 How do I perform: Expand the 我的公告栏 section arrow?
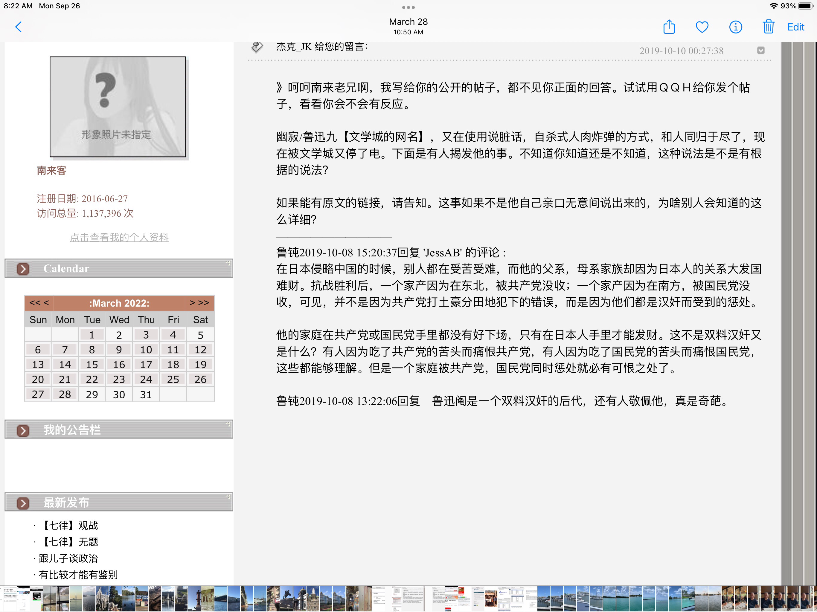coord(23,430)
